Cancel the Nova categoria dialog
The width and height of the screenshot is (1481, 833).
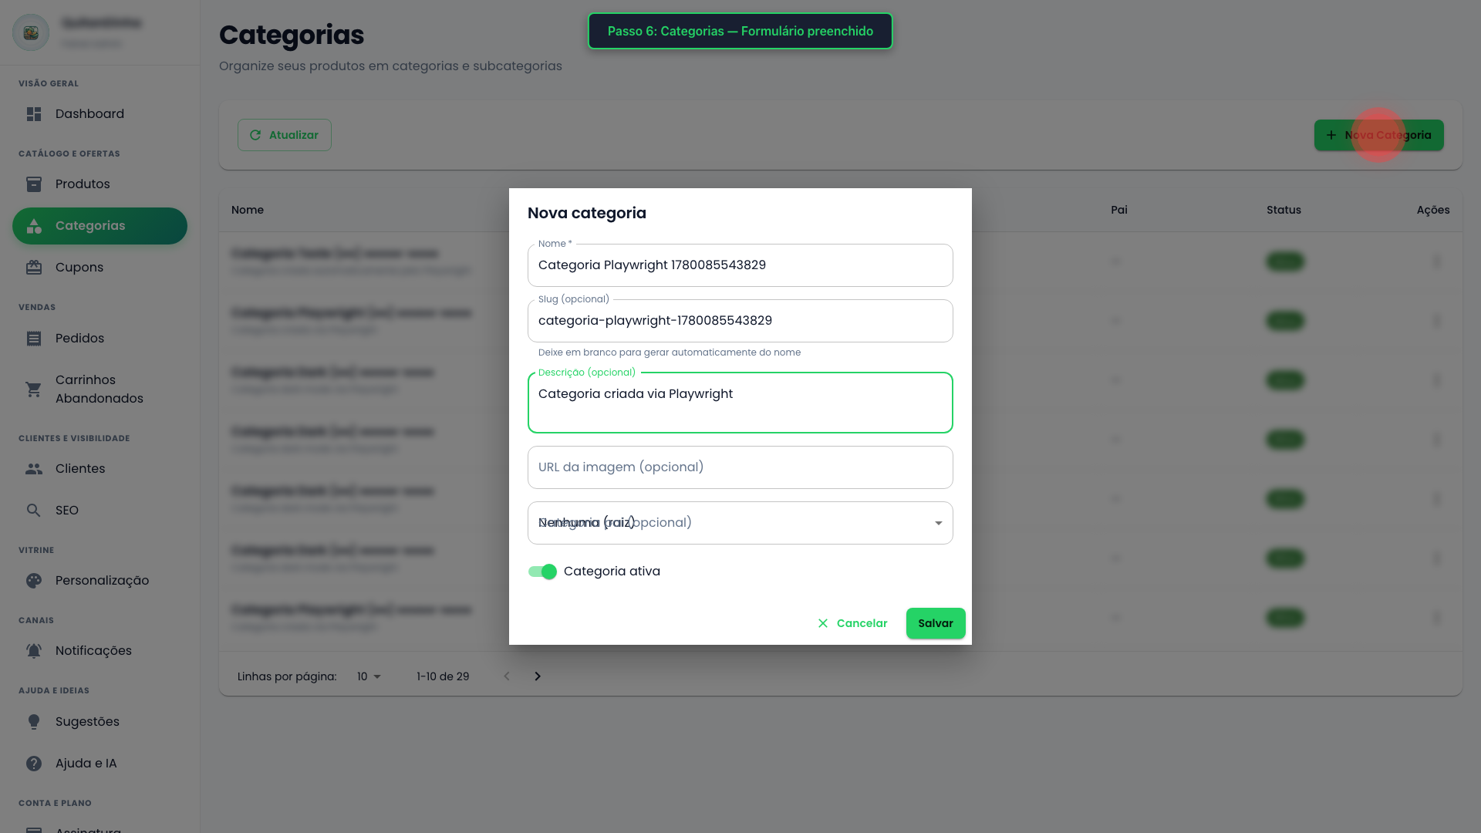click(852, 623)
